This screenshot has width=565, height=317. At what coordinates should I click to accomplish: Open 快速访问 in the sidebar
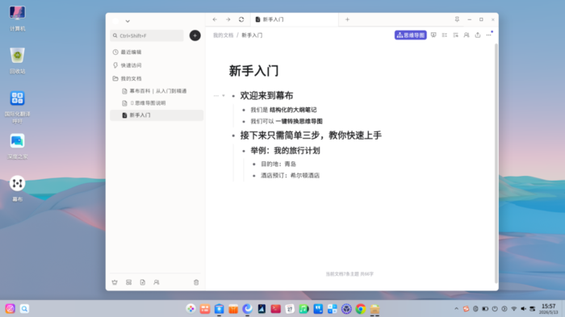point(157,65)
